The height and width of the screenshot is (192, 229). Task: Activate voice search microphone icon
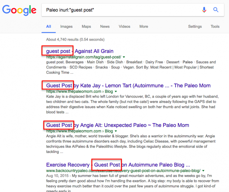(x=204, y=10)
